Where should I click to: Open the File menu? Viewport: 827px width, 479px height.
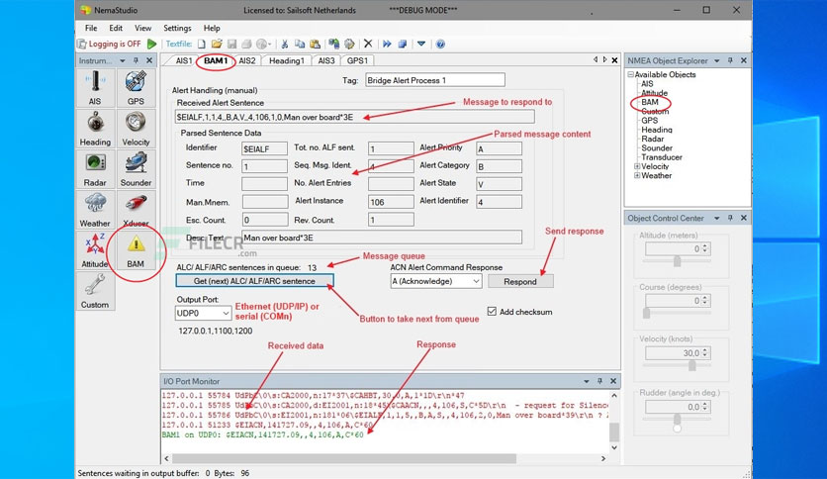coord(91,28)
